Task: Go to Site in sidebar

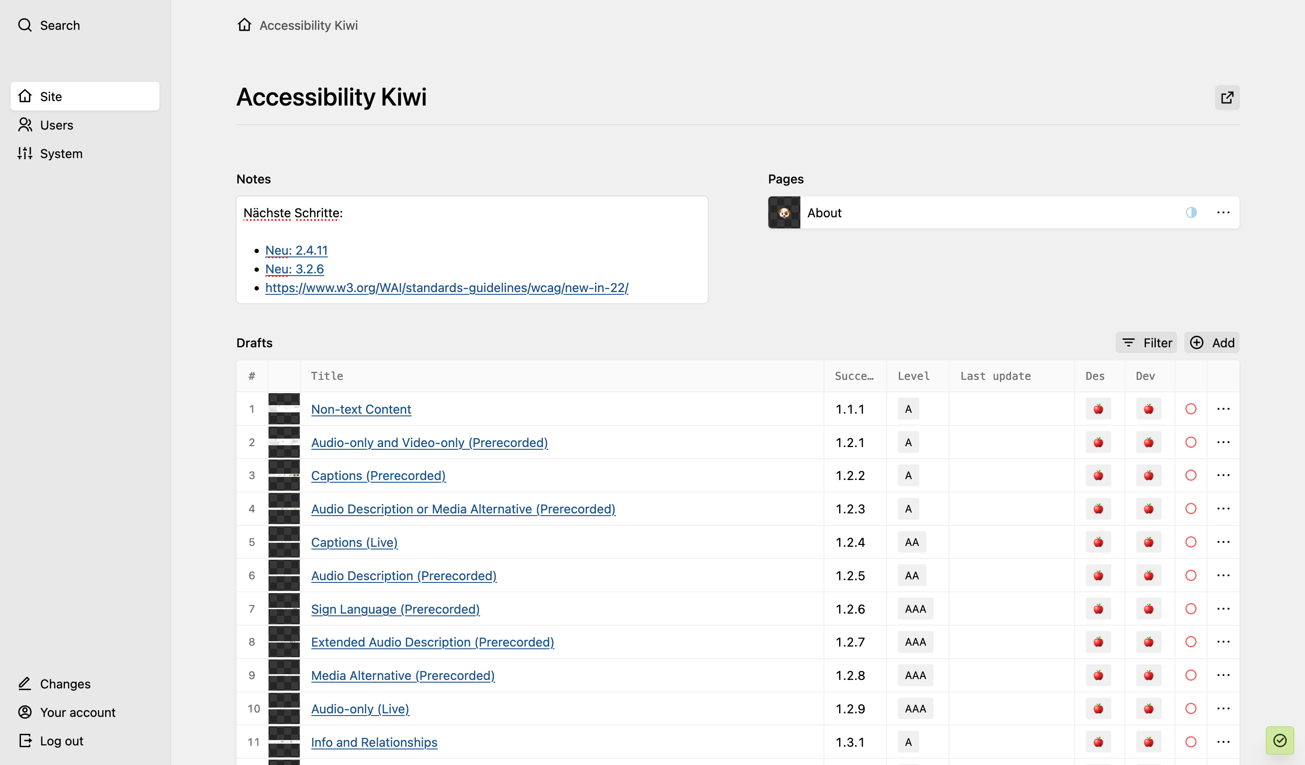Action: pyautogui.click(x=85, y=96)
